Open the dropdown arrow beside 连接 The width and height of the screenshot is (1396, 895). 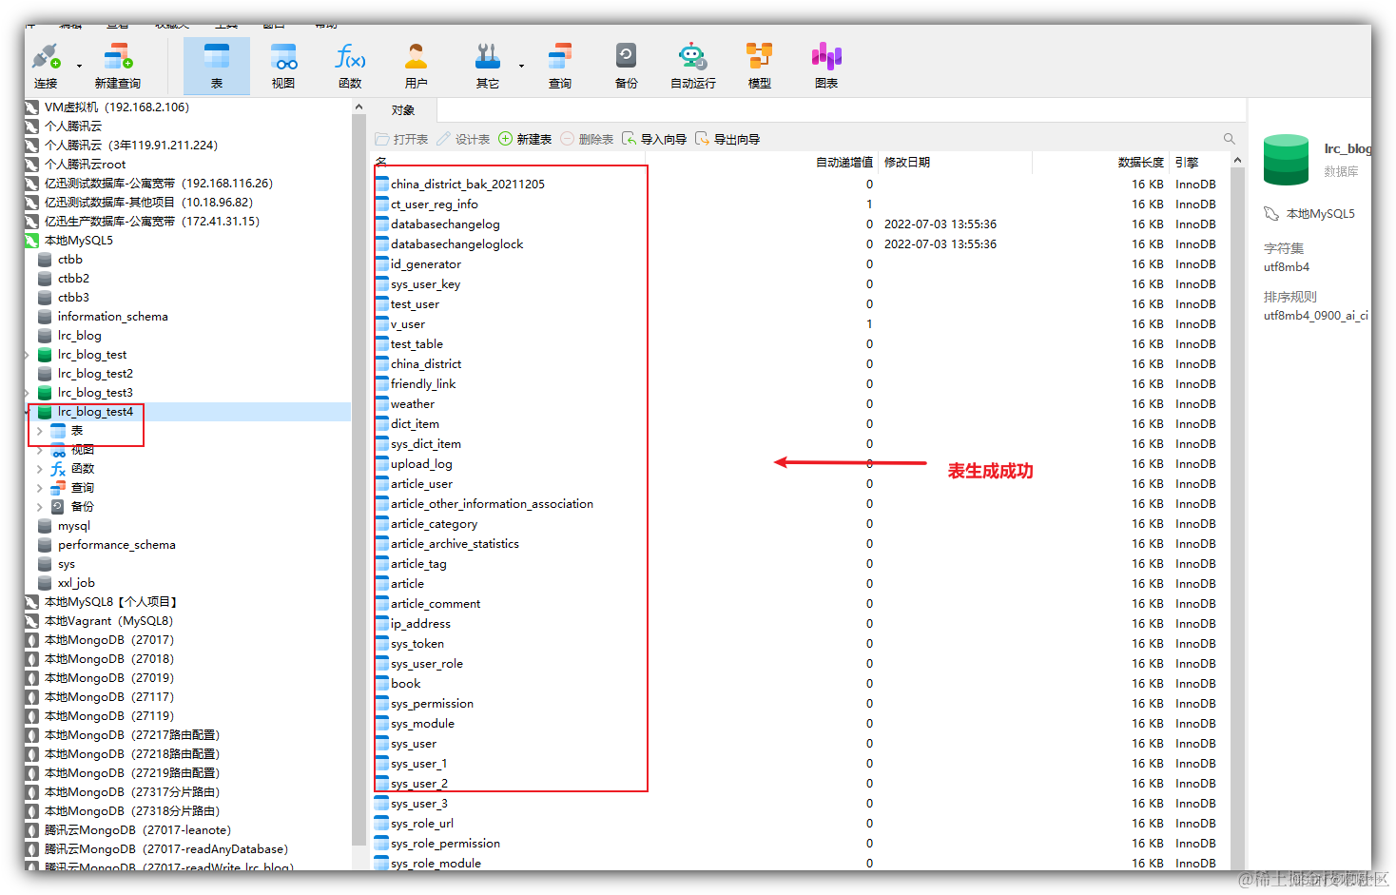79,67
